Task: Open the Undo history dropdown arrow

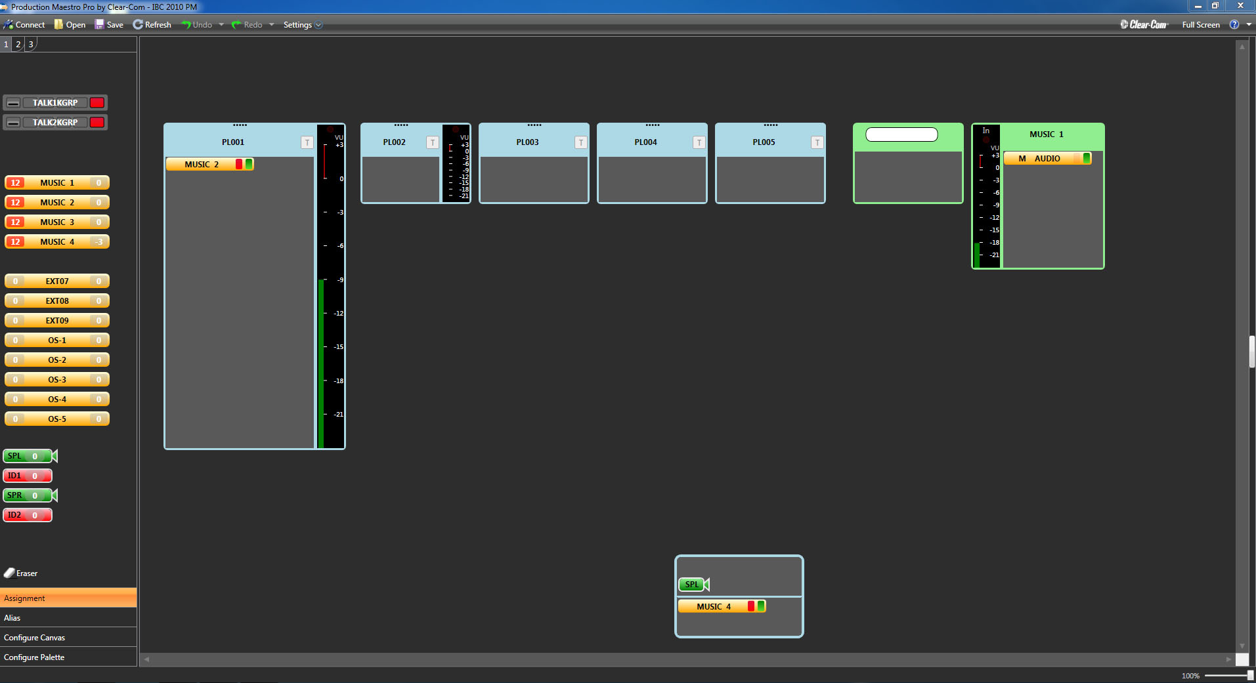Action: coord(221,25)
